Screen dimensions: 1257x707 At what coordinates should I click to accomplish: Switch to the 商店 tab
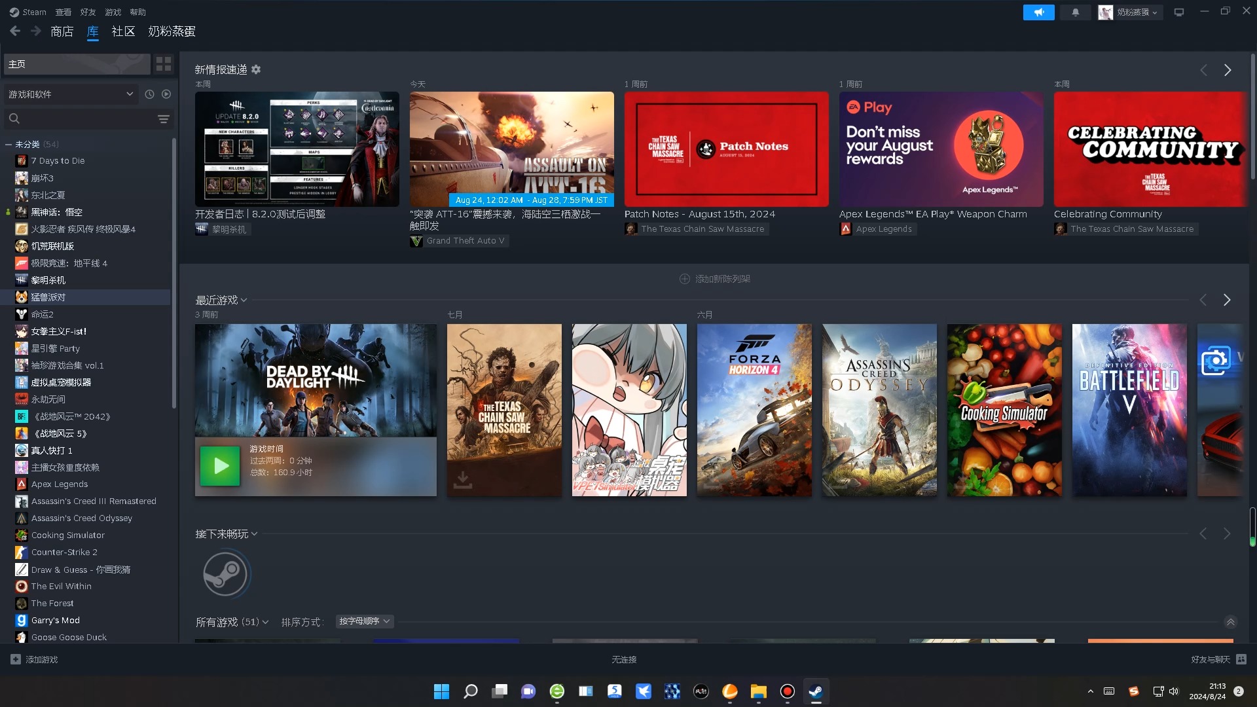click(x=62, y=31)
